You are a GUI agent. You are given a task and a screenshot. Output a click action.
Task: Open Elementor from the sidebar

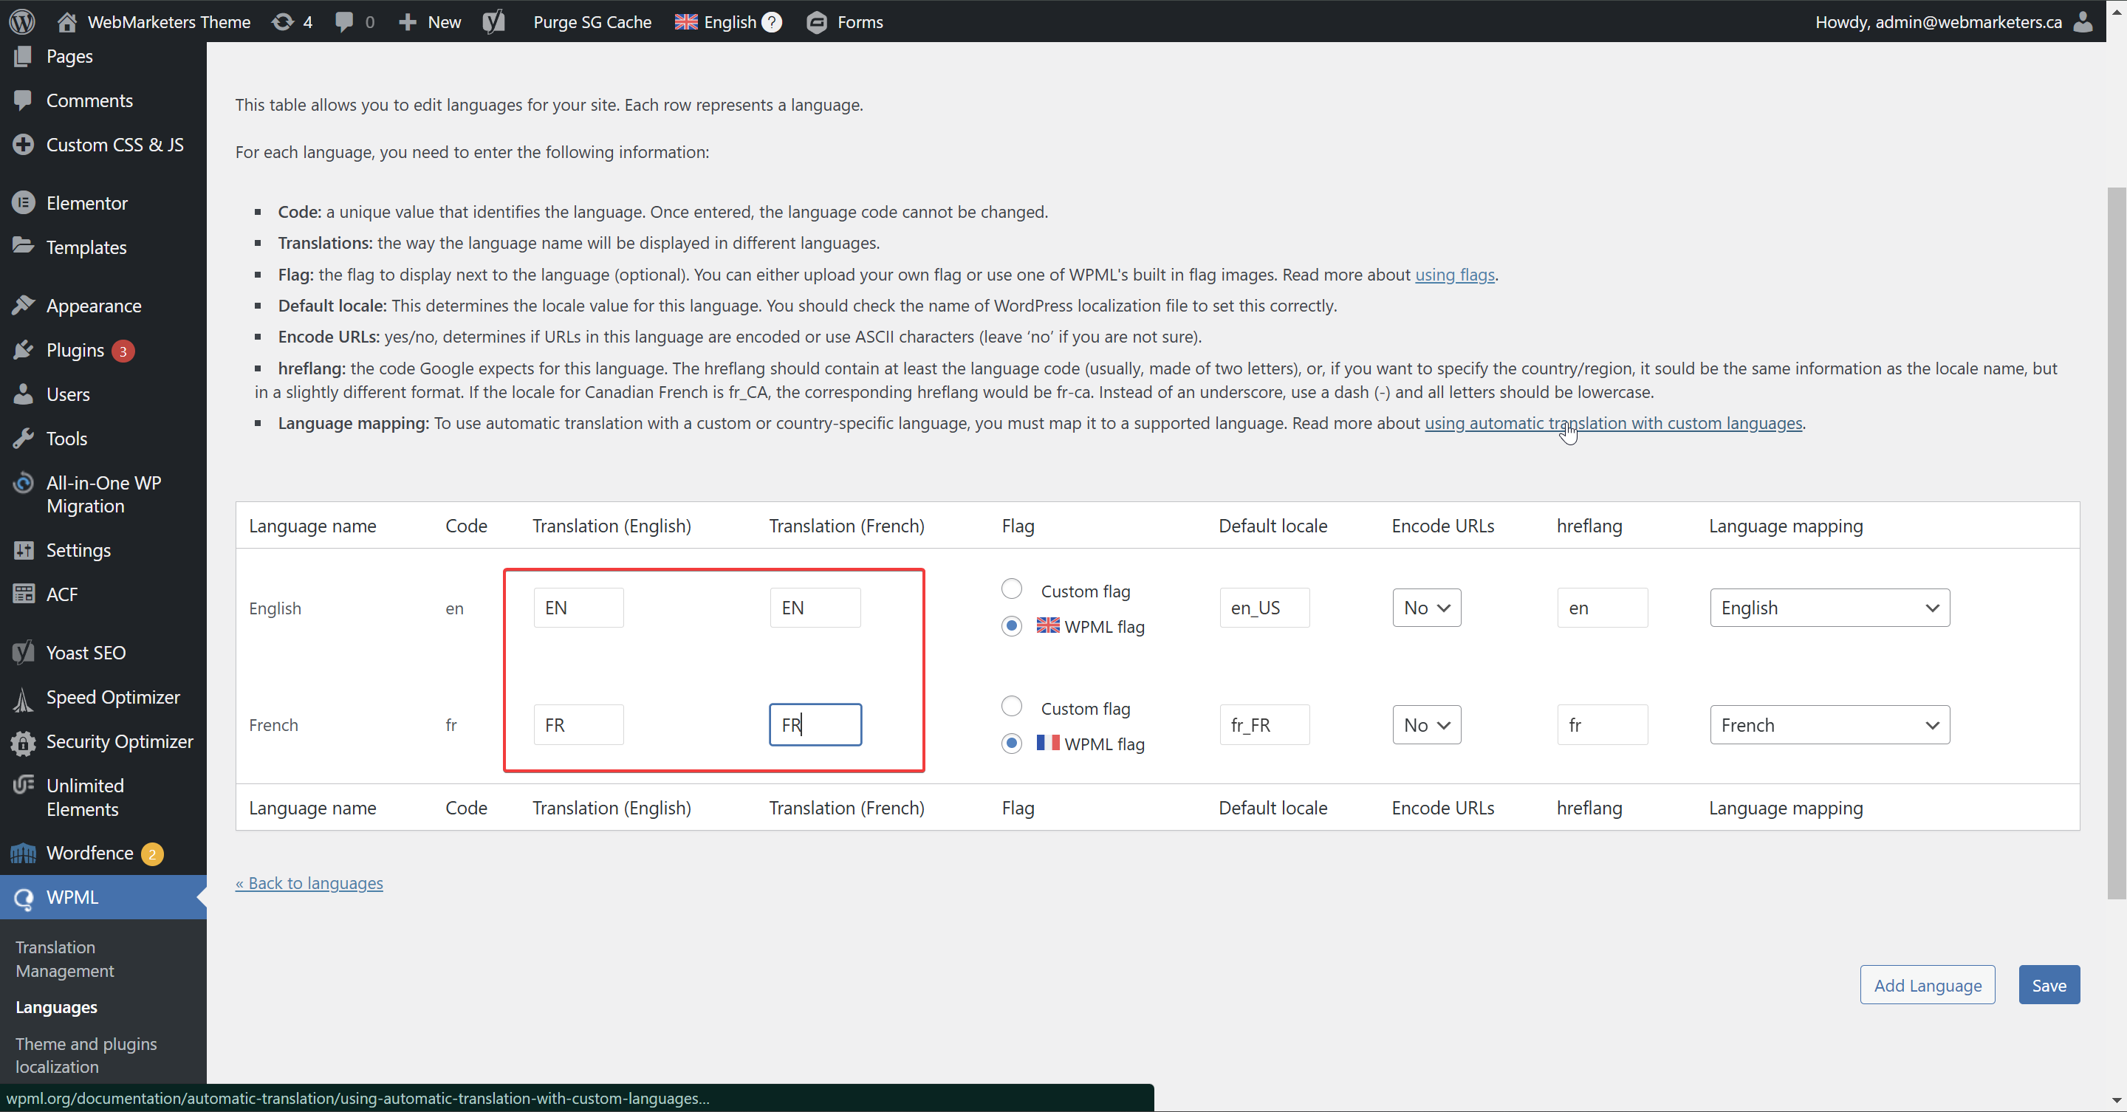86,203
